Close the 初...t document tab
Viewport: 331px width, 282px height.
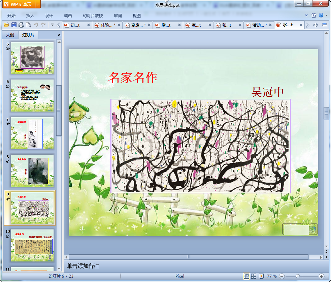(x=89, y=25)
